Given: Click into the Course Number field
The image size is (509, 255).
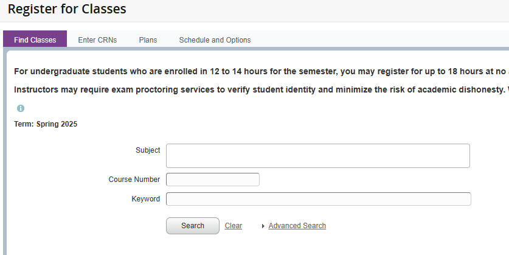Looking at the screenshot, I should (x=212, y=180).
